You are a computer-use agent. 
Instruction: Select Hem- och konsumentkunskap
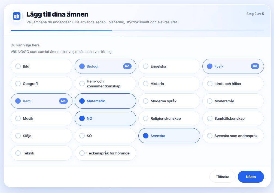point(105,84)
